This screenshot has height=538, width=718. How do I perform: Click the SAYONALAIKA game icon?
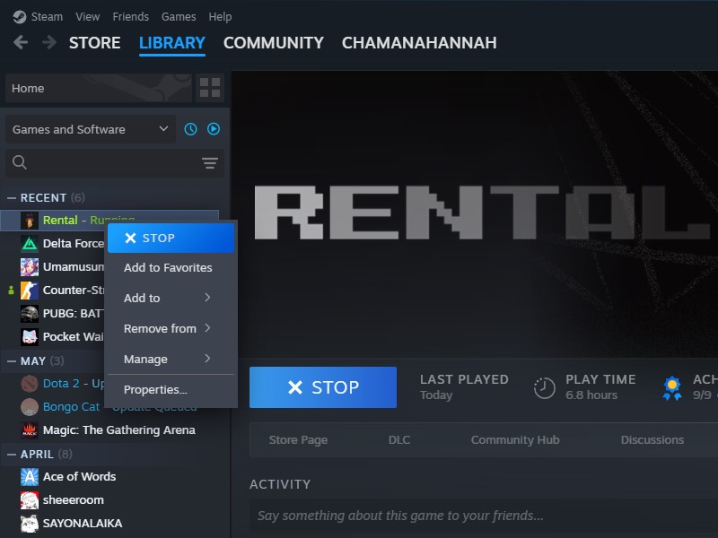(30, 524)
